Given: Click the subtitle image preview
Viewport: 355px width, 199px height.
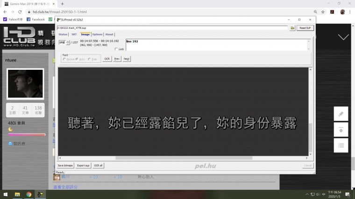Looking at the screenshot, I should point(183,112).
